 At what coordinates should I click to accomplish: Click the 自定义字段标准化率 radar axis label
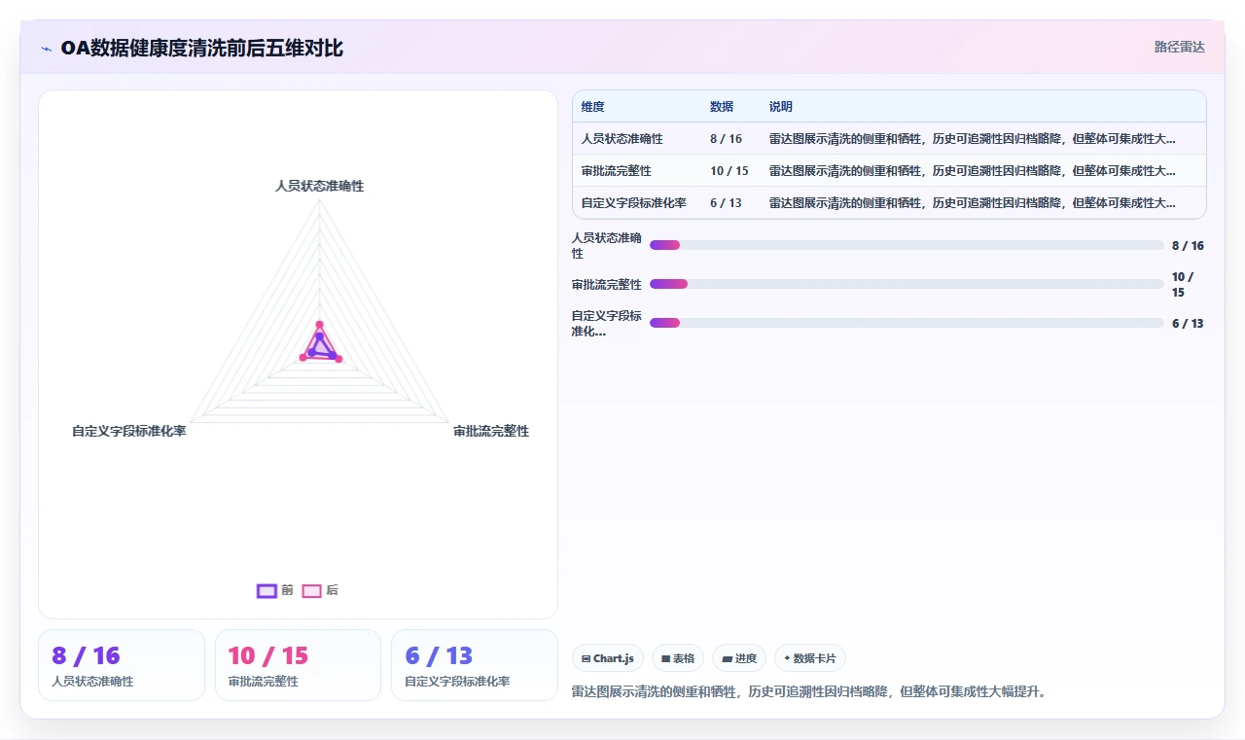coord(129,431)
